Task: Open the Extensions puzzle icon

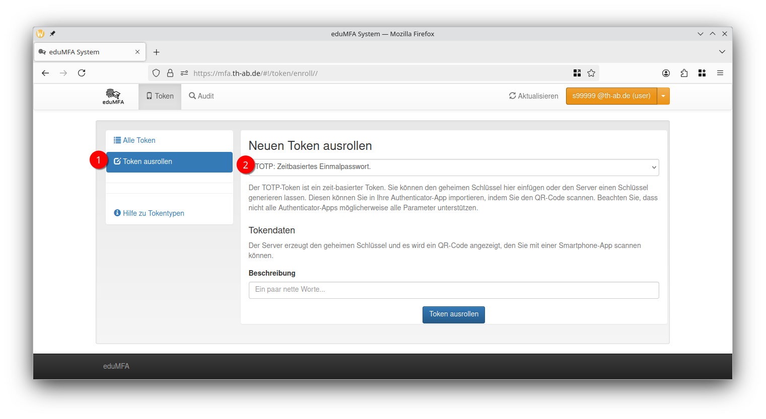Action: (x=684, y=73)
